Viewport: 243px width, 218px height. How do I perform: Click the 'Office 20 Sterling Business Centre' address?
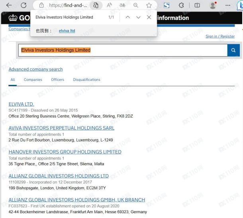[71, 116]
